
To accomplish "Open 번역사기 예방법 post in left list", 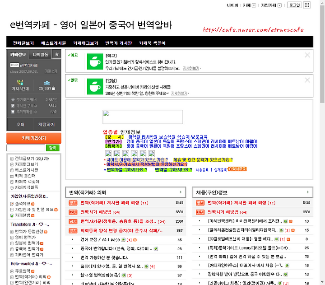I will tap(100, 212).
